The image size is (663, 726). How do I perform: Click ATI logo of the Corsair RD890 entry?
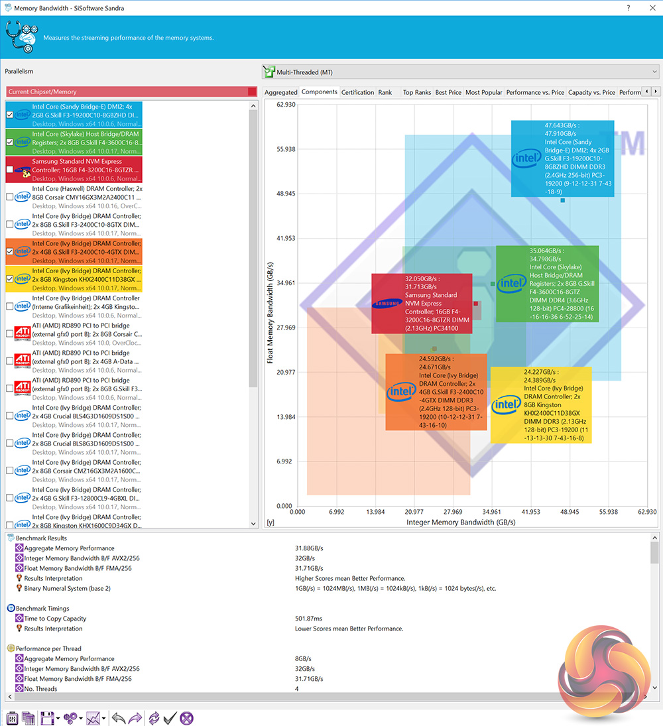[23, 333]
